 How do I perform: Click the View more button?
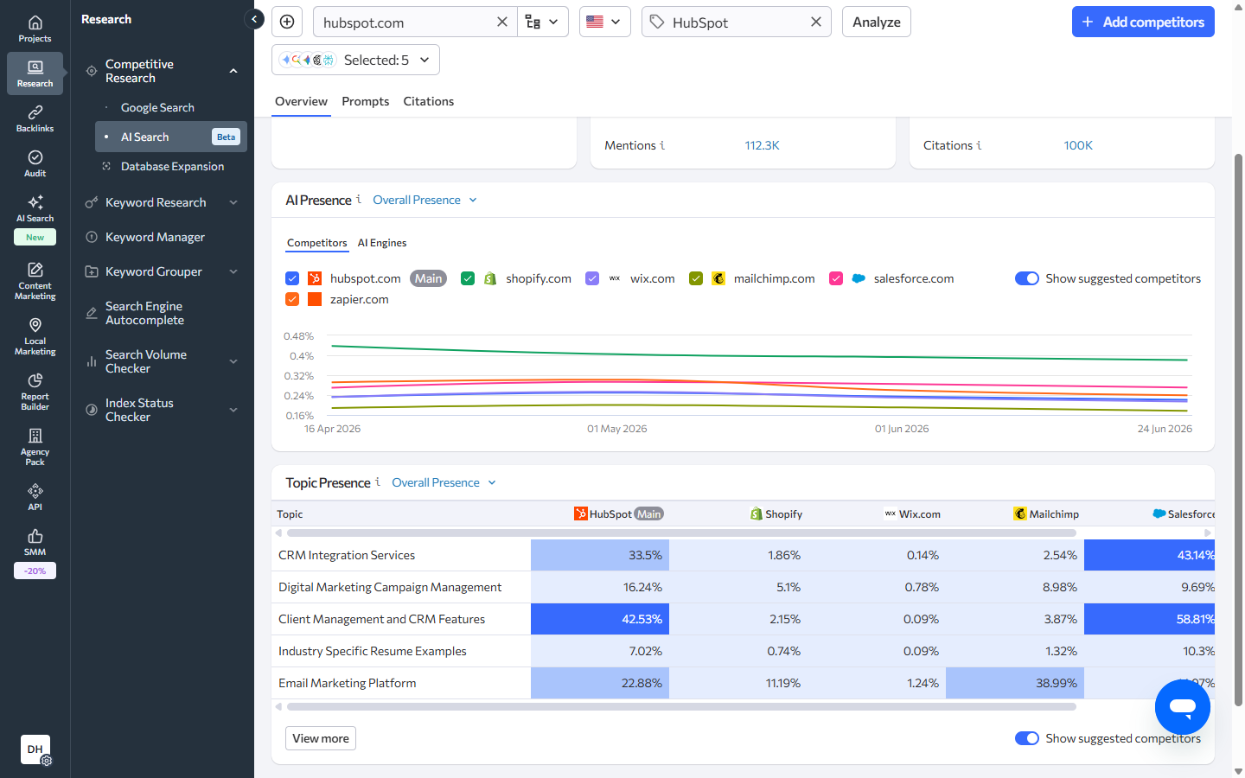(x=321, y=738)
